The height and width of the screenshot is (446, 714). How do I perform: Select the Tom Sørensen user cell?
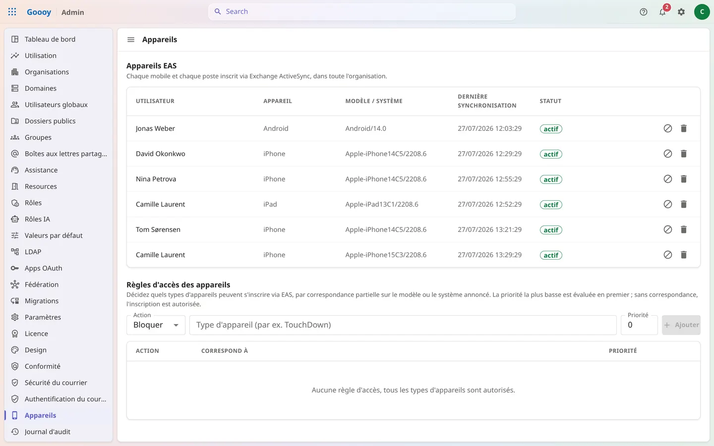[158, 229]
